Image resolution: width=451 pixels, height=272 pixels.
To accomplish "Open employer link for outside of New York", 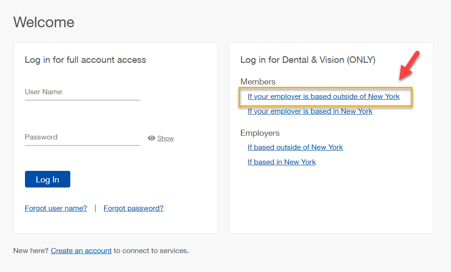I will tap(295, 147).
